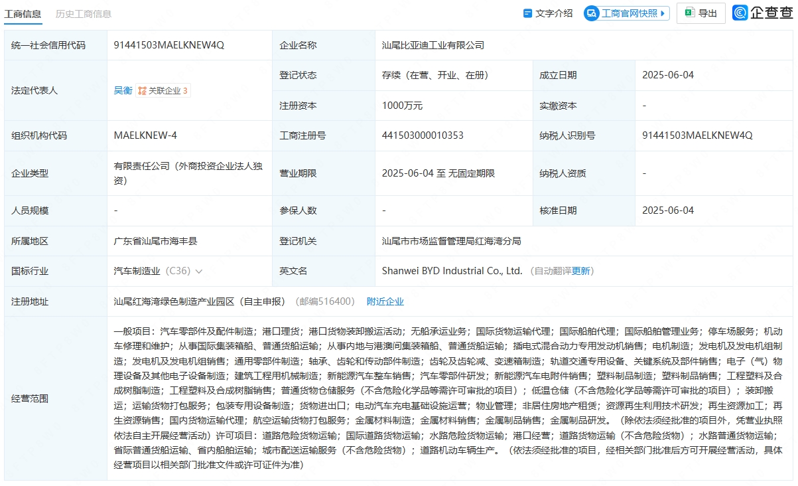The width and height of the screenshot is (798, 486).
Task: Expand the 汽车制造业 (C36) industry chevron
Action: click(199, 272)
